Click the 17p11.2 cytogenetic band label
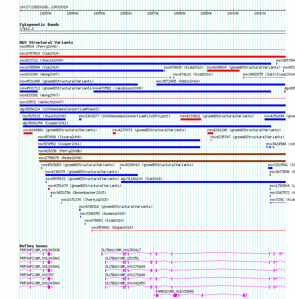The image size is (295, 299). [27, 29]
